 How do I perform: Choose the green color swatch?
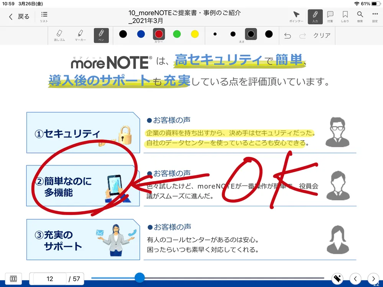click(177, 34)
